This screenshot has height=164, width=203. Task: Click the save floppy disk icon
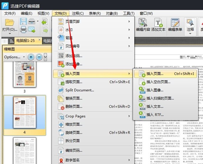[24, 21]
